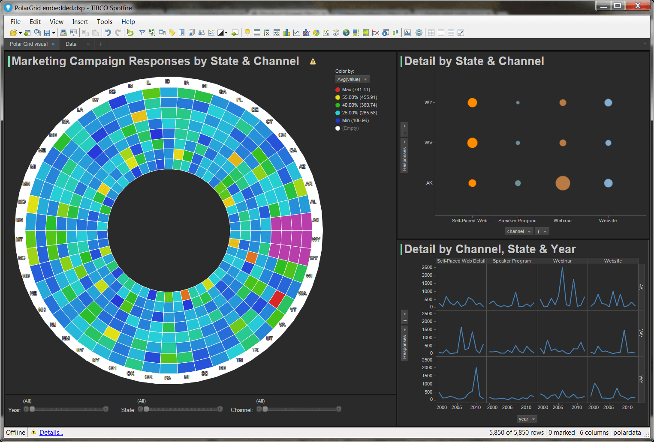This screenshot has height=442, width=654.
Task: Open the Tools menu
Action: click(104, 21)
